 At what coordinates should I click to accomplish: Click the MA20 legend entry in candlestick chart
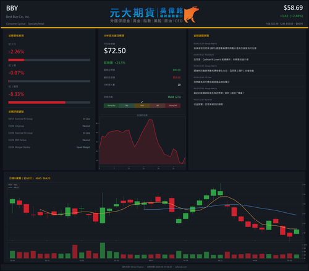click(14, 187)
